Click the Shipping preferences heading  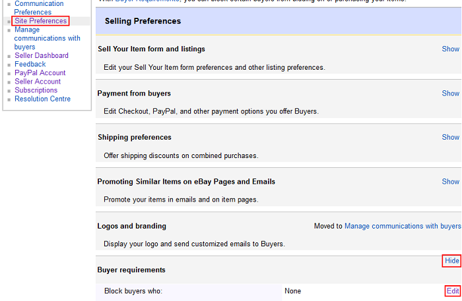point(135,137)
